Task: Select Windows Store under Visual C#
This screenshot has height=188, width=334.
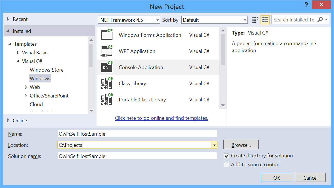Action: (46, 70)
